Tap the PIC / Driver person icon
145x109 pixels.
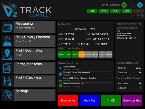pyautogui.click(x=7, y=41)
